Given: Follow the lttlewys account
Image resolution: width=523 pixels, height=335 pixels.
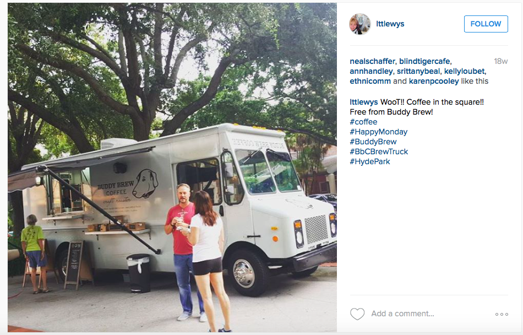Looking at the screenshot, I should click(486, 24).
